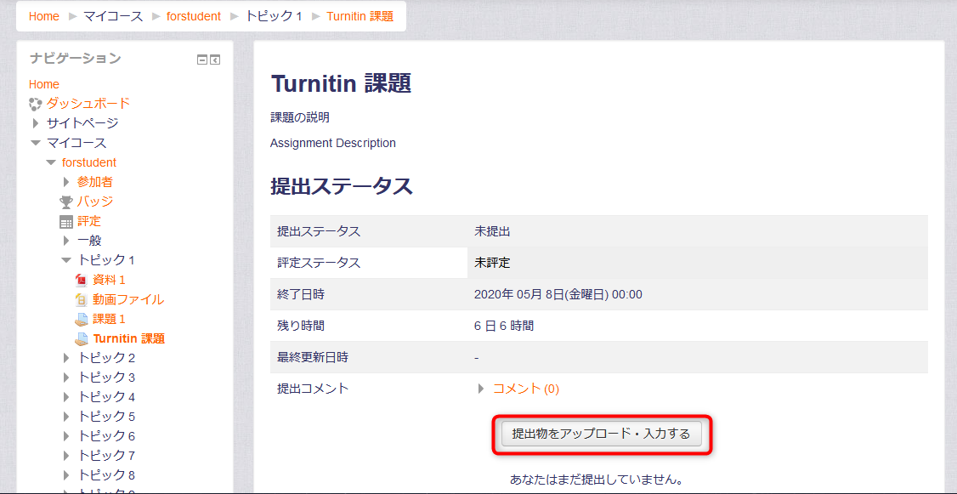Click the 最終更新日時 row label
The height and width of the screenshot is (494, 957).
coord(313,358)
